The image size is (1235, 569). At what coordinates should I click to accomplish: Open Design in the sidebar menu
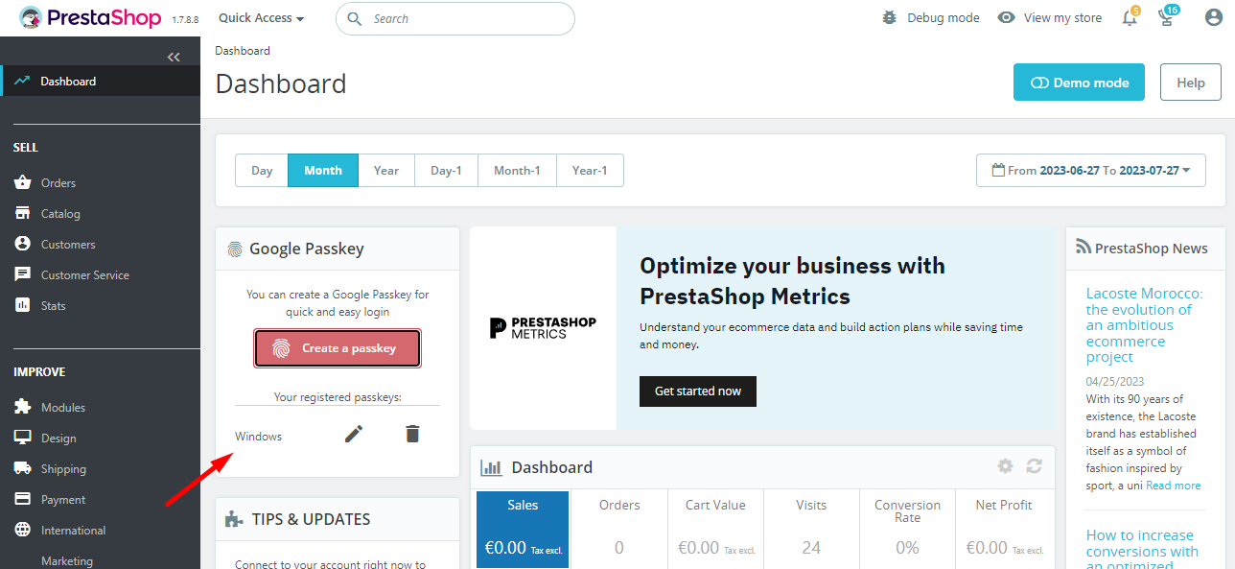click(58, 438)
